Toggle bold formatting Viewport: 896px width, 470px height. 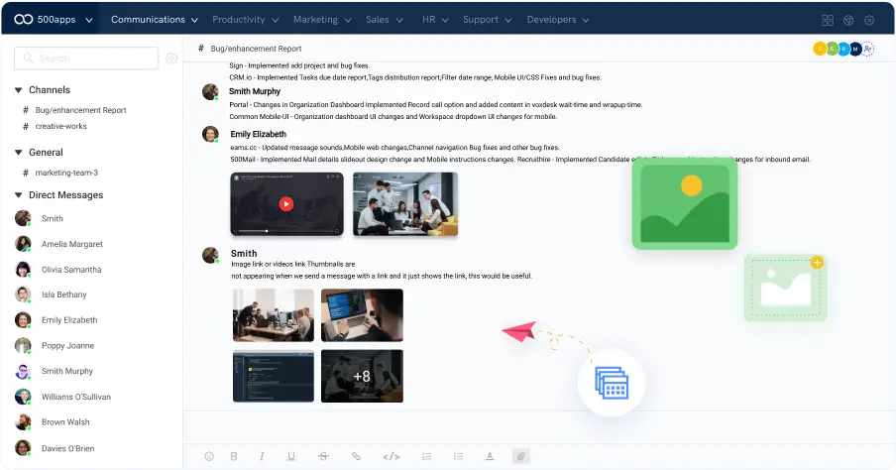[234, 456]
